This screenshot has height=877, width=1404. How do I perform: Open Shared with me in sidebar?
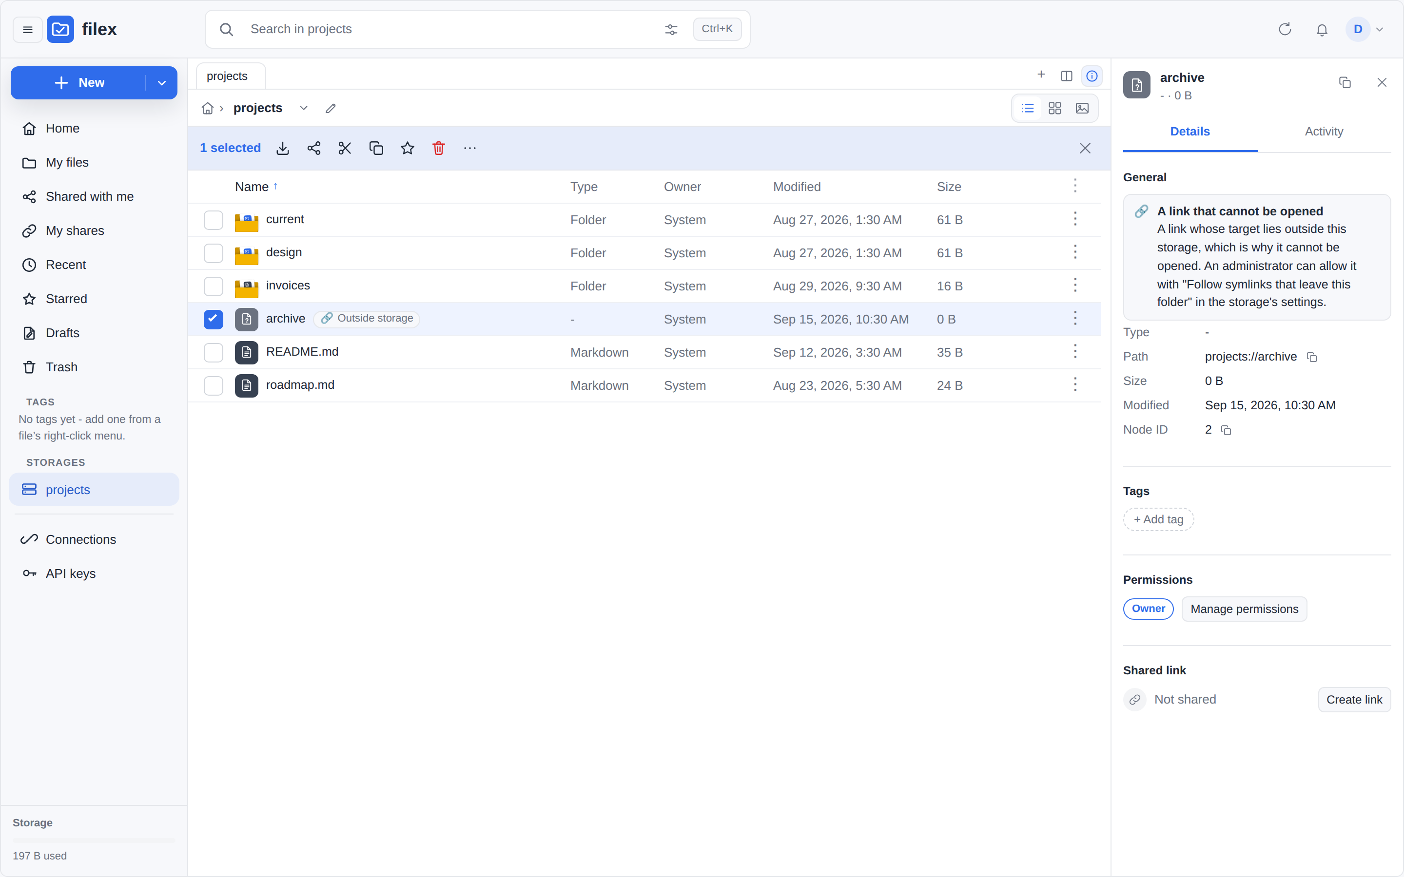point(94,197)
